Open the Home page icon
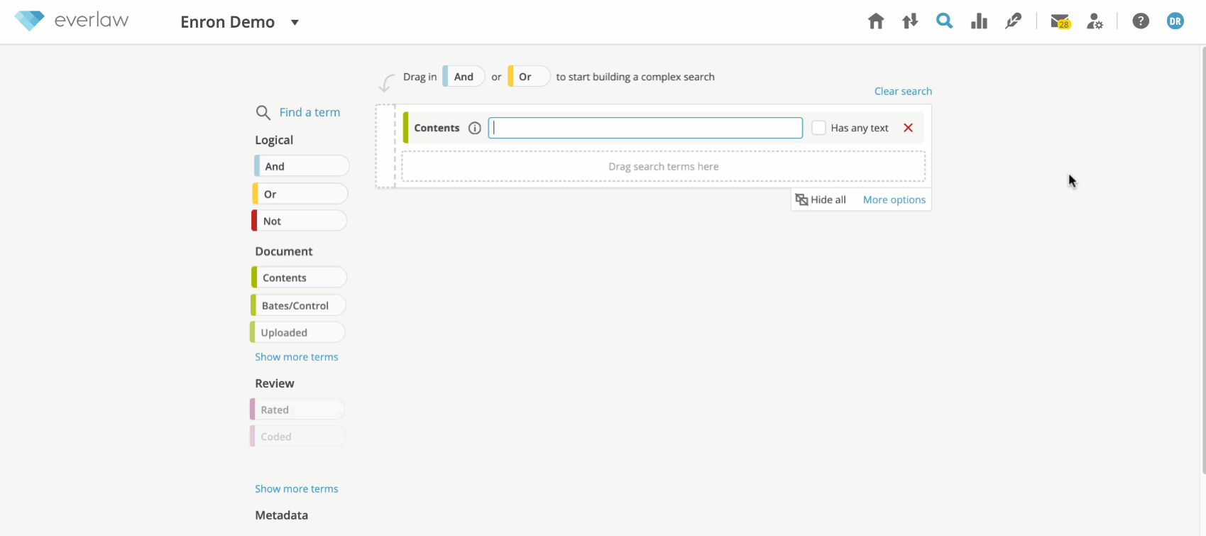Screen dimensions: 1206x536 pos(876,21)
